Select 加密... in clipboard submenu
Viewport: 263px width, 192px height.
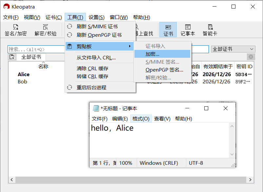point(162,54)
